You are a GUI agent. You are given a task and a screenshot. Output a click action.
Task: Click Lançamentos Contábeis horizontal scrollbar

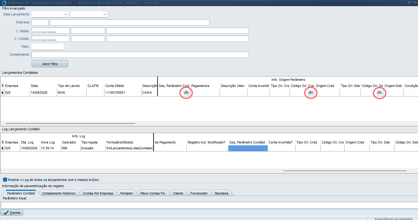coord(70,124)
